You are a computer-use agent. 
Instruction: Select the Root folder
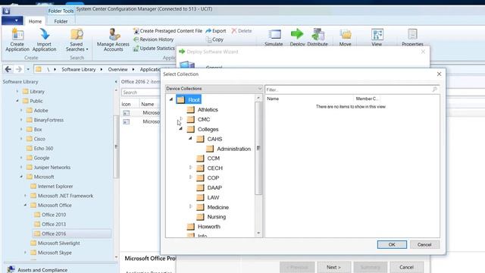point(189,99)
